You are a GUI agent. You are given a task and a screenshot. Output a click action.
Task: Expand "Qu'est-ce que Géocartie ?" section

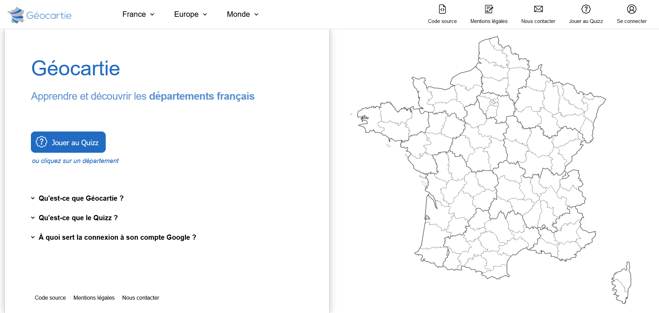pyautogui.click(x=81, y=198)
